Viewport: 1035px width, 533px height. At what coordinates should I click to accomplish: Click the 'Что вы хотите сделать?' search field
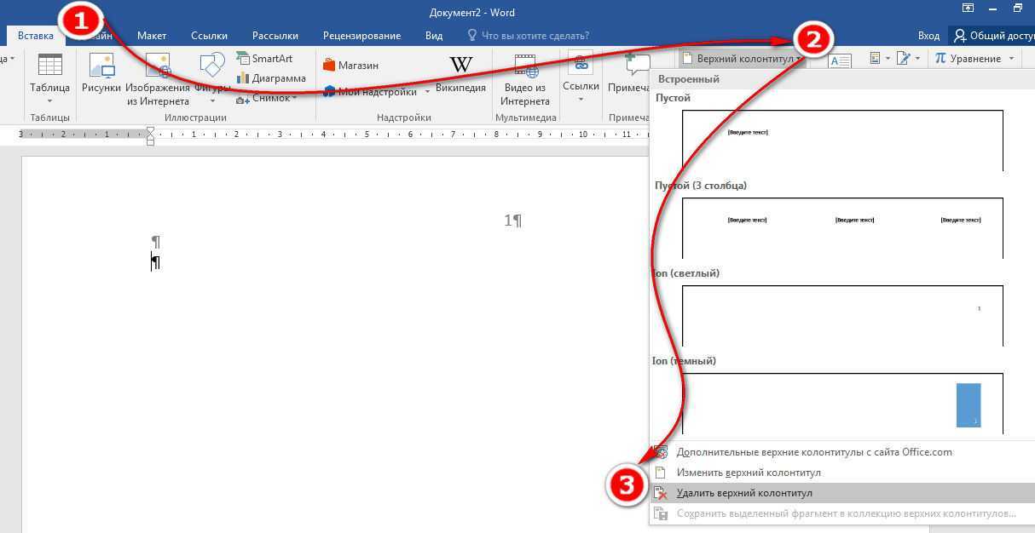529,36
